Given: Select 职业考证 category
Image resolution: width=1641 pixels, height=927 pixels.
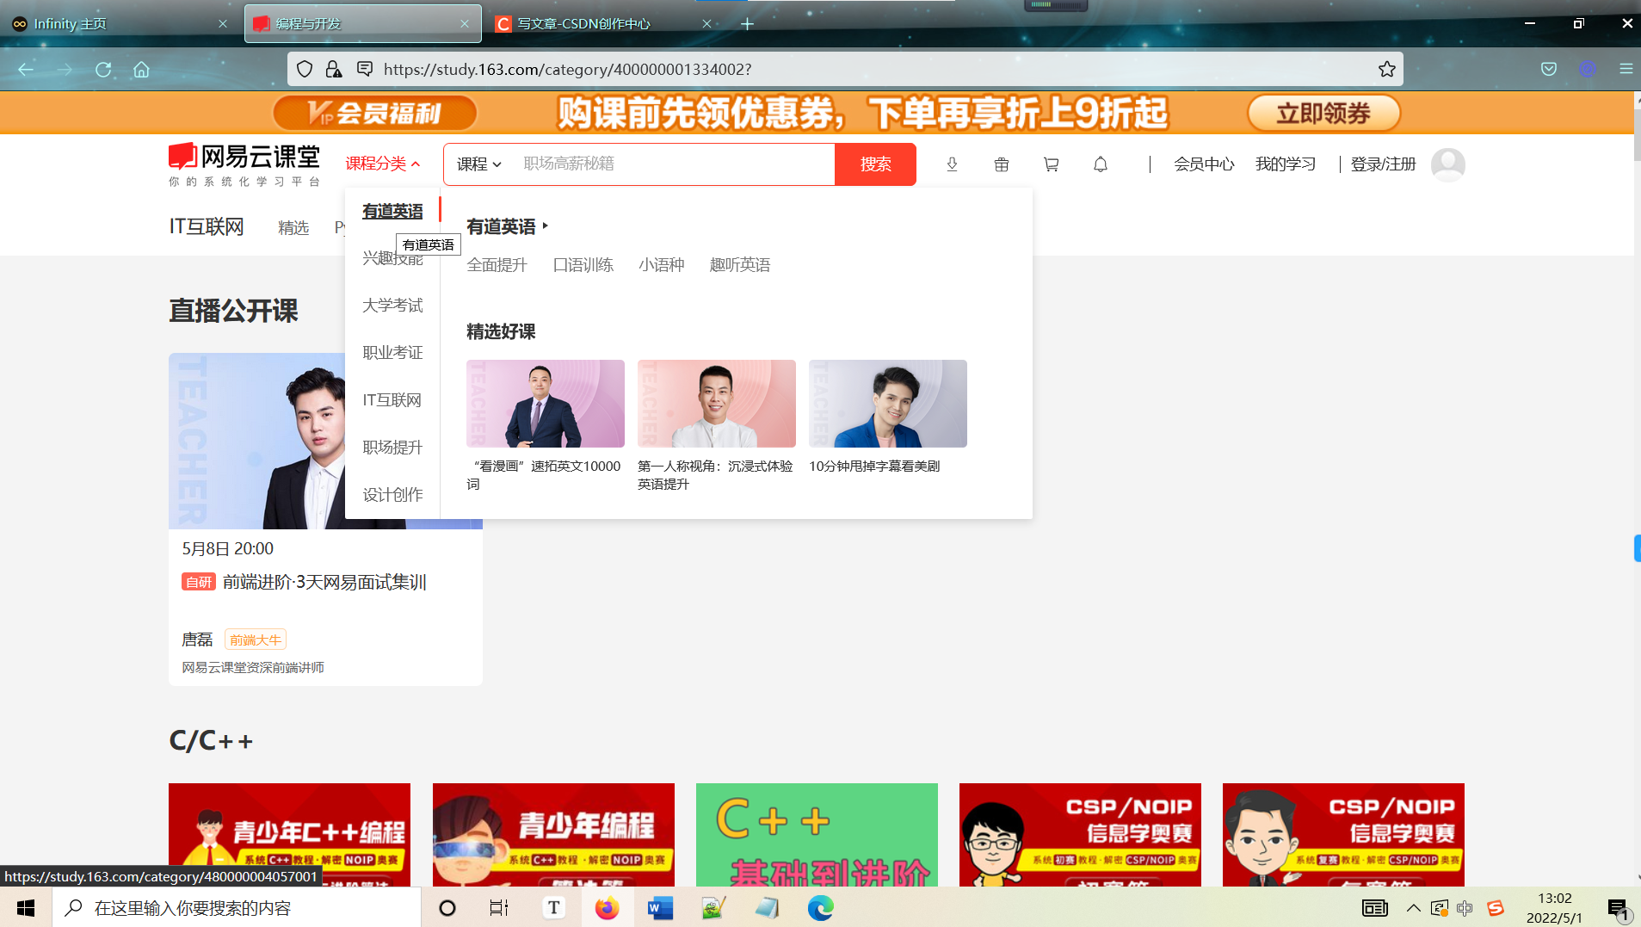Looking at the screenshot, I should 392,353.
